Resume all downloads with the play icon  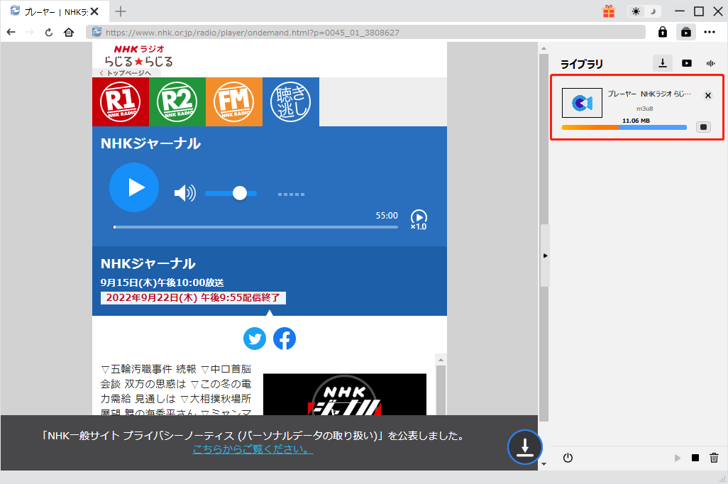click(x=678, y=458)
